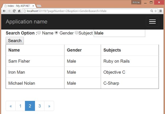Image resolution: width=165 pixels, height=114 pixels.
Task: Expand the hamburger navigation menu
Action: [x=152, y=22]
